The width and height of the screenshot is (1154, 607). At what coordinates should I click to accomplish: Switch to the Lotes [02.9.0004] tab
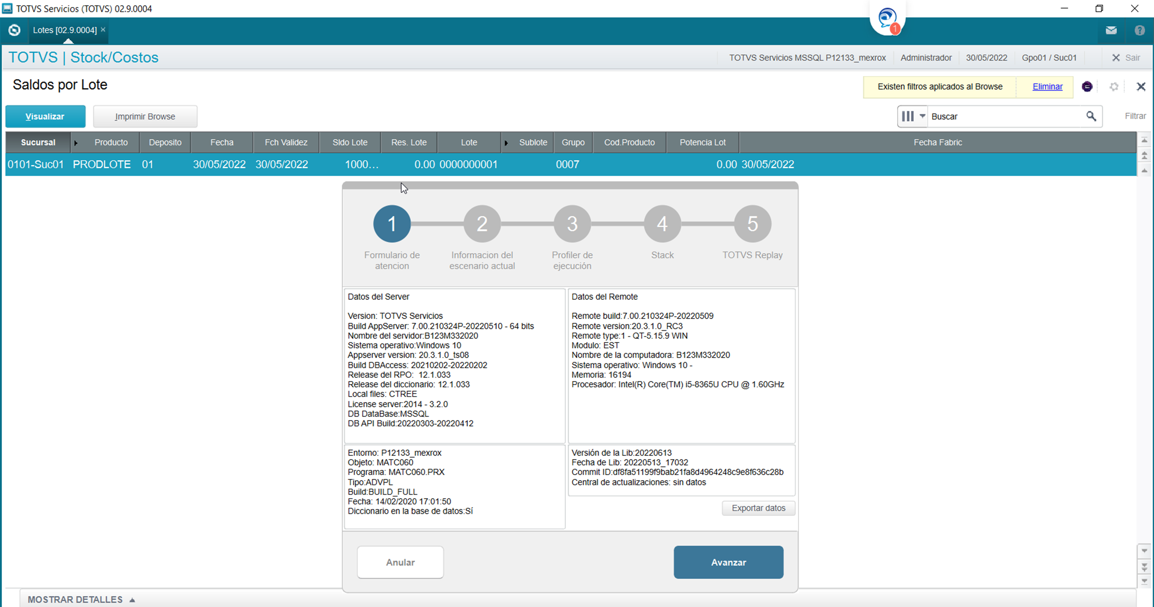coord(65,30)
